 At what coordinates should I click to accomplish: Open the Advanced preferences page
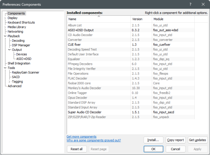[15, 86]
